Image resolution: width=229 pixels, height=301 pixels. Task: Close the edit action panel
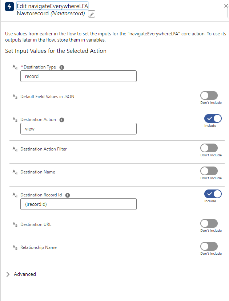pyautogui.click(x=226, y=6)
